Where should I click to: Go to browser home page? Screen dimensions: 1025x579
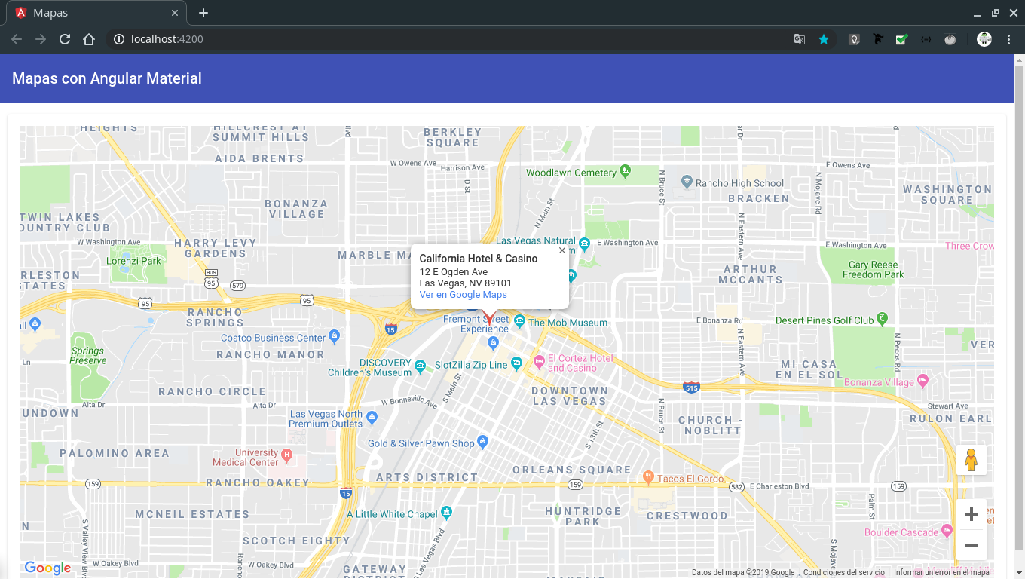coord(89,39)
